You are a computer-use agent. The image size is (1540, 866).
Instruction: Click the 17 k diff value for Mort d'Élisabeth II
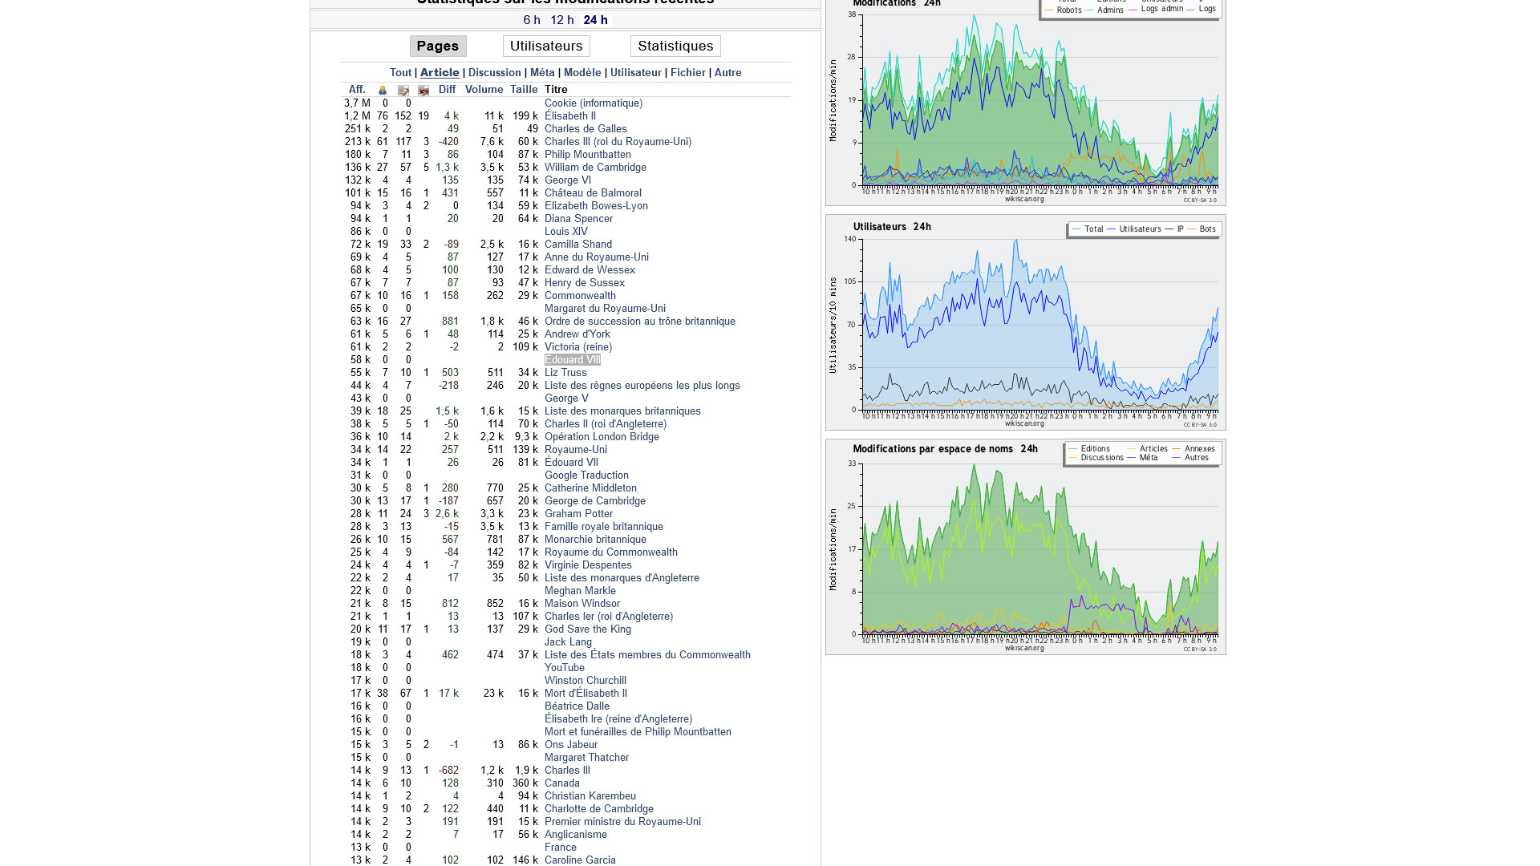(x=448, y=694)
